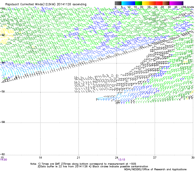Pick the magenta 40-45 knots legend swatch

173,3
